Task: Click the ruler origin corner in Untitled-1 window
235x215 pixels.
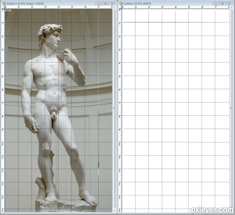Action: (x=4, y=7)
